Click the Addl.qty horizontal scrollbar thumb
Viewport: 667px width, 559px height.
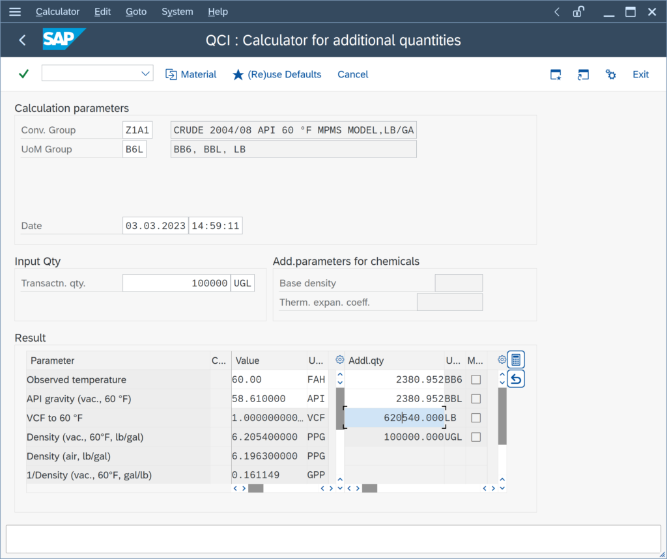[369, 489]
